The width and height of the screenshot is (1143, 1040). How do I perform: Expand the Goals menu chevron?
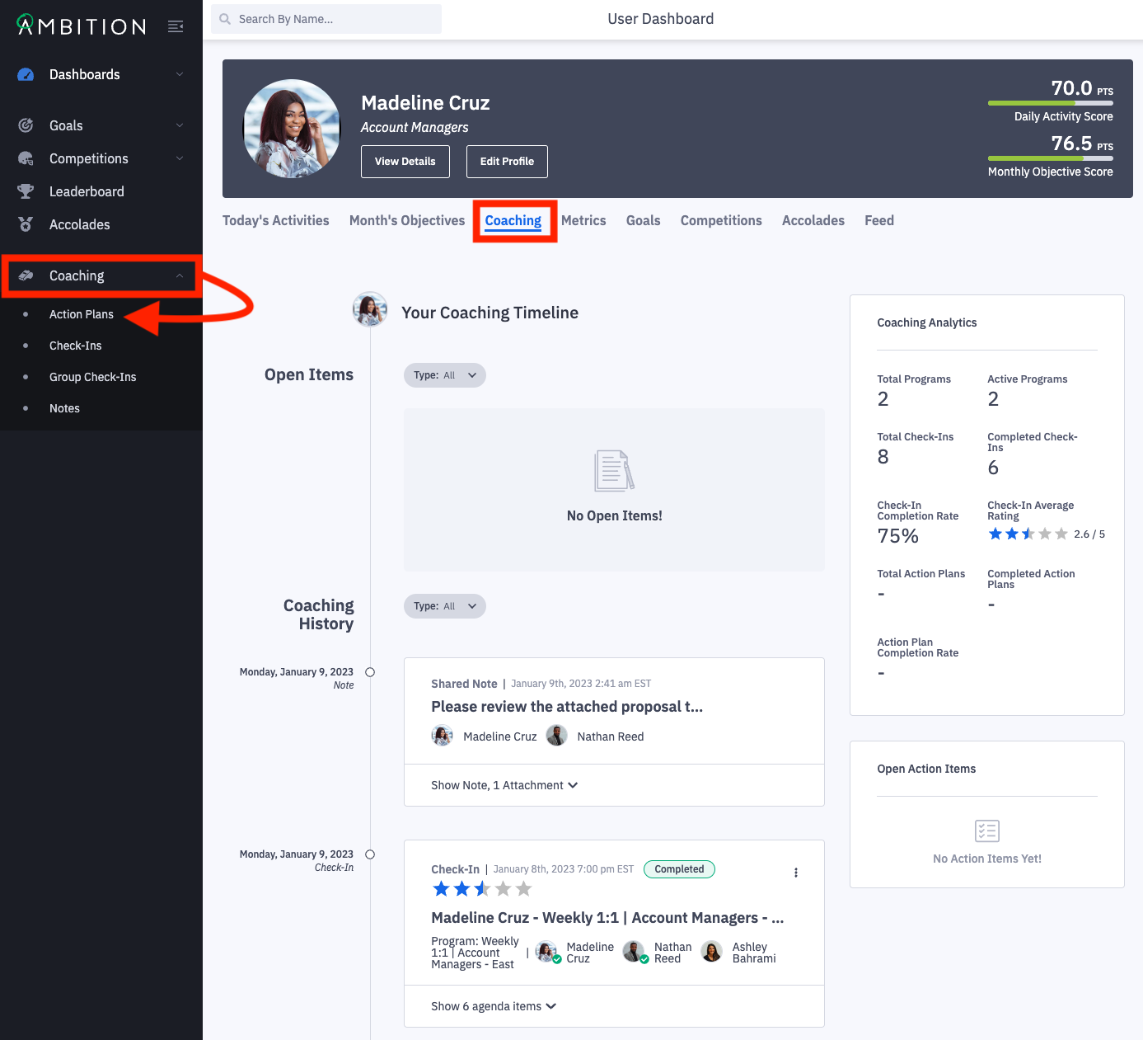[x=180, y=125]
